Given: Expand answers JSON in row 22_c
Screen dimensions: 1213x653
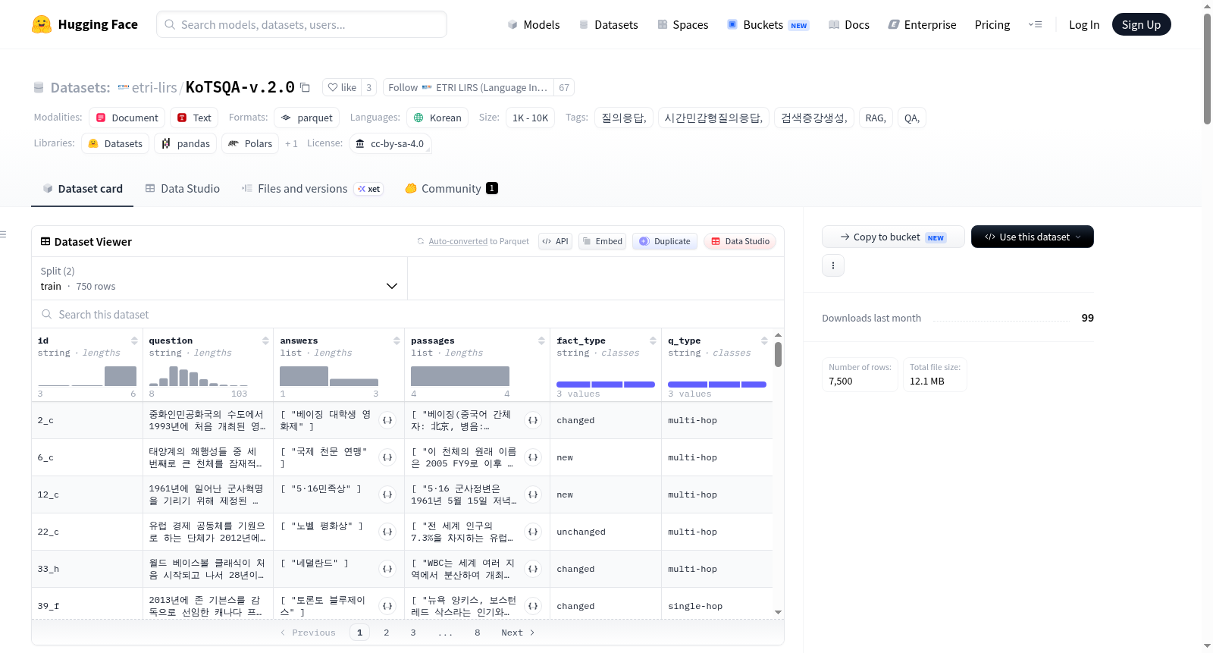Looking at the screenshot, I should [x=387, y=532].
